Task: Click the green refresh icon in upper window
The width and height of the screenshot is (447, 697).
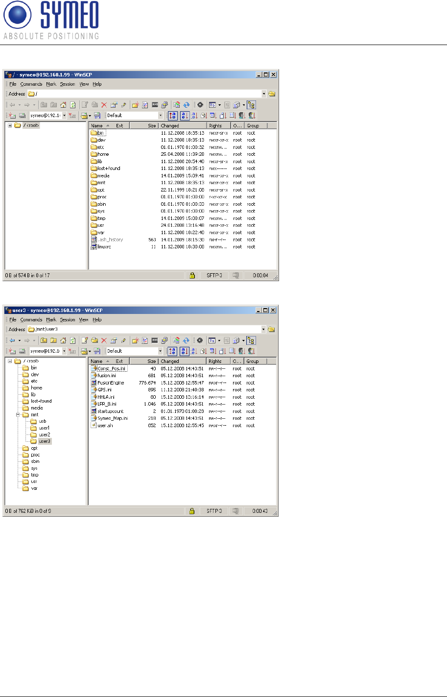Action: (73, 105)
